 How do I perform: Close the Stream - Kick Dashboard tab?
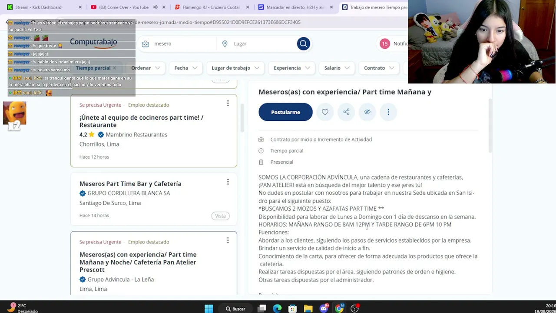tap(80, 7)
